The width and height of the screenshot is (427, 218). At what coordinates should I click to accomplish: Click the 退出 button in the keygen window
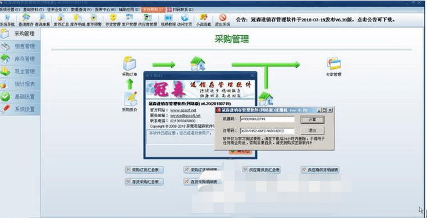pos(313,131)
